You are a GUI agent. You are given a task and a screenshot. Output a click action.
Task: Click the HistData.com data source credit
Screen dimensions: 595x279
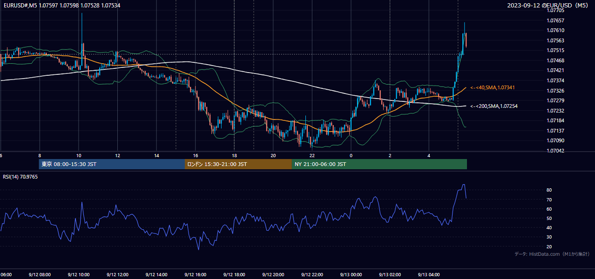click(x=552, y=254)
